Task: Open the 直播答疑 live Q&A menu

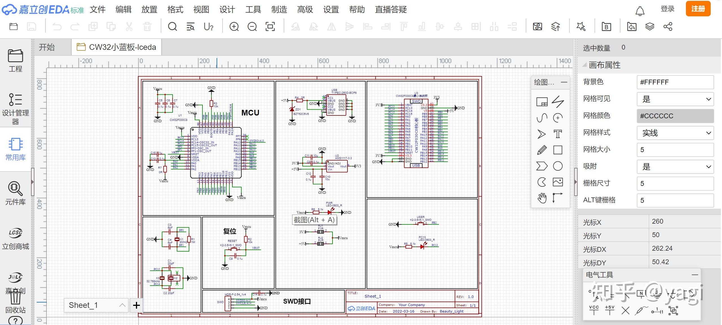Action: (391, 10)
